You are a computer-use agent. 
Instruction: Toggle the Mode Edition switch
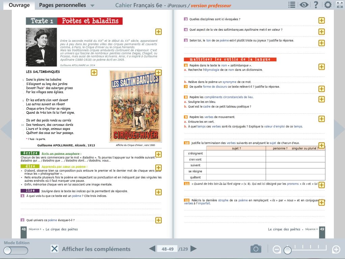[x=16, y=251]
